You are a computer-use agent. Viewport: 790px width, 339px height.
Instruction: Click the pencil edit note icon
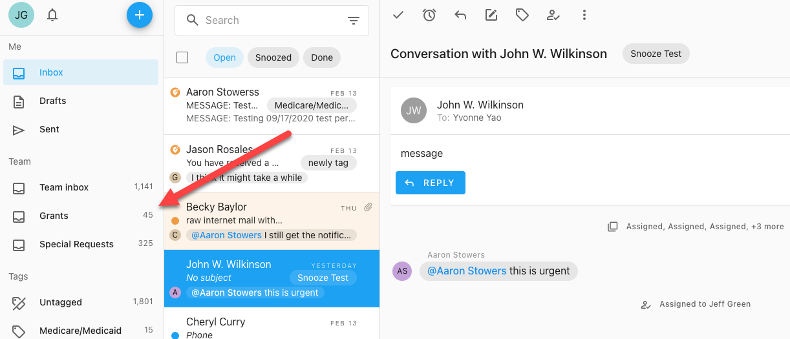(x=491, y=15)
